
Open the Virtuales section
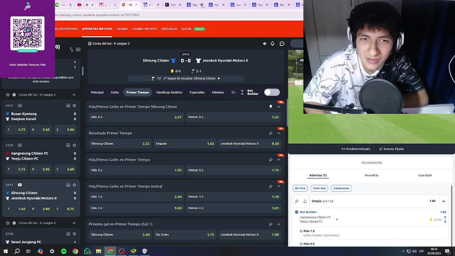169,29
